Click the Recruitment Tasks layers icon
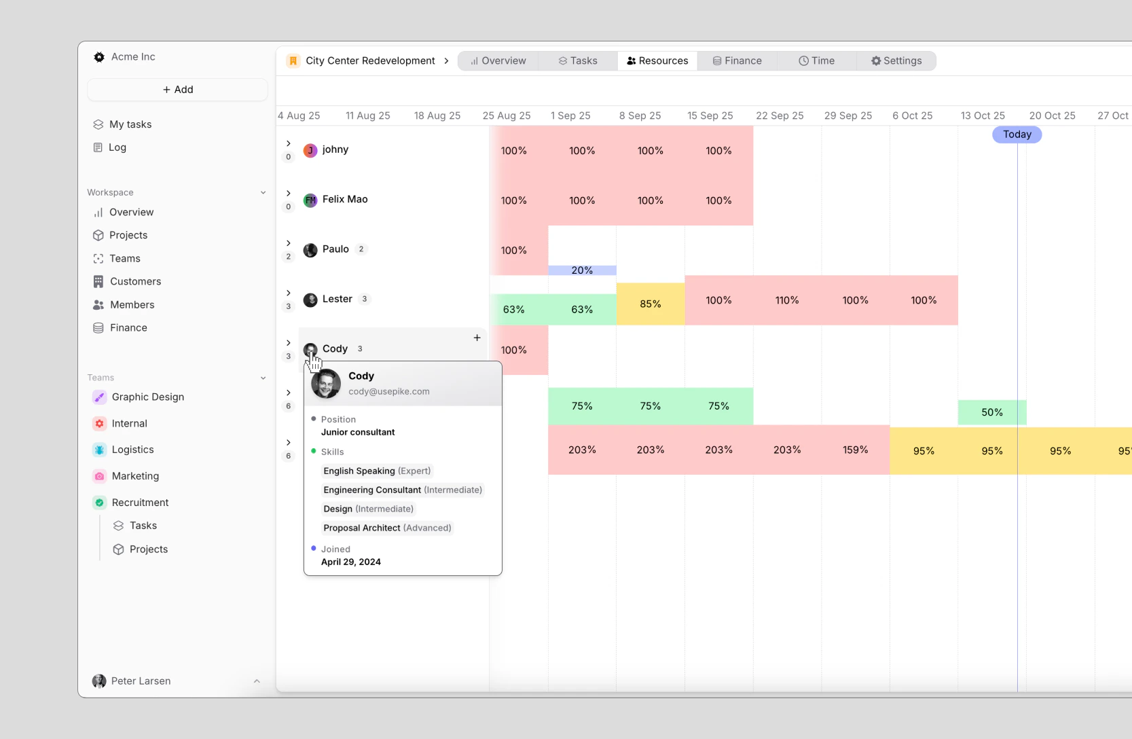The height and width of the screenshot is (739, 1132). pyautogui.click(x=118, y=526)
